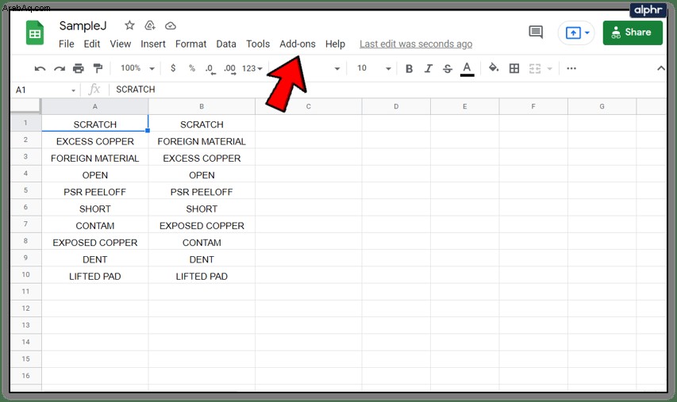677x402 pixels.
Task: Format as percent
Action: (192, 68)
